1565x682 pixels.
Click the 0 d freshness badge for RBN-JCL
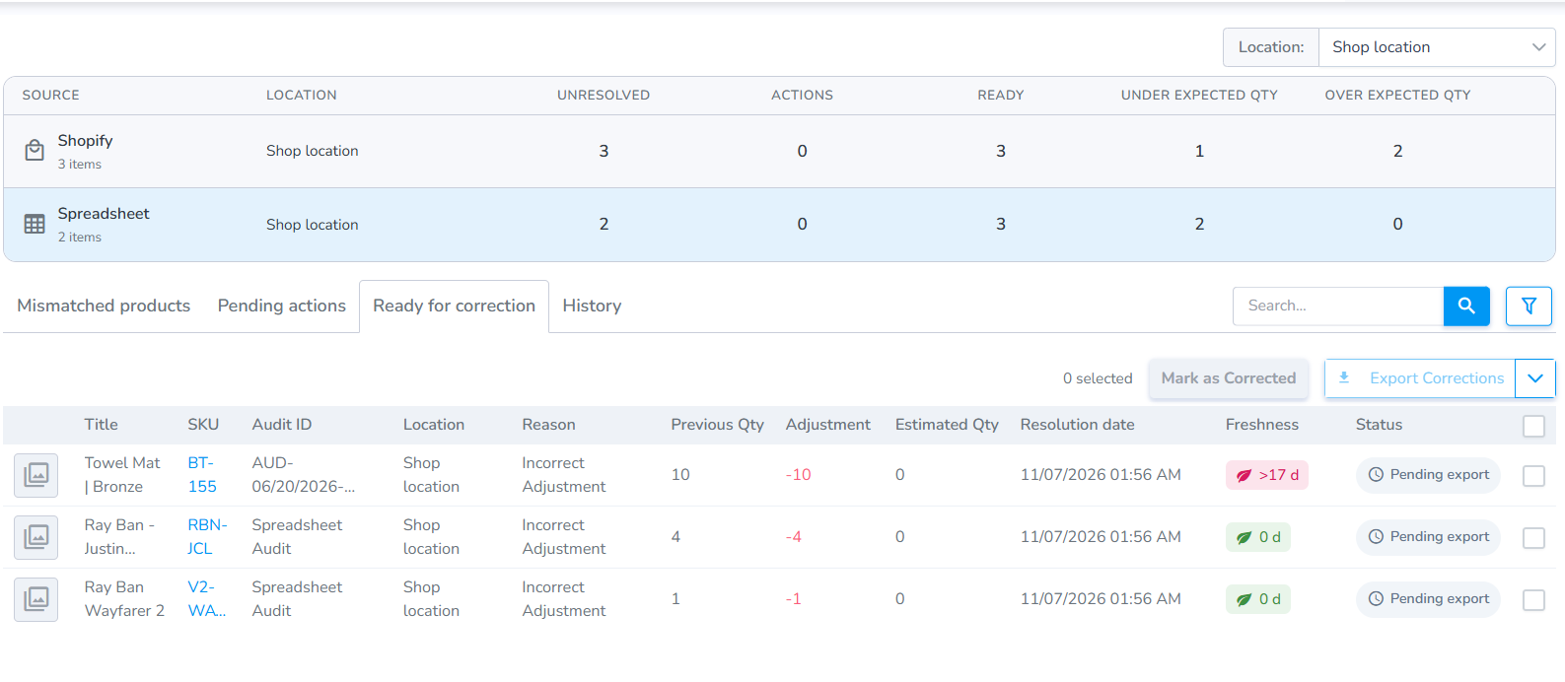tap(1257, 537)
